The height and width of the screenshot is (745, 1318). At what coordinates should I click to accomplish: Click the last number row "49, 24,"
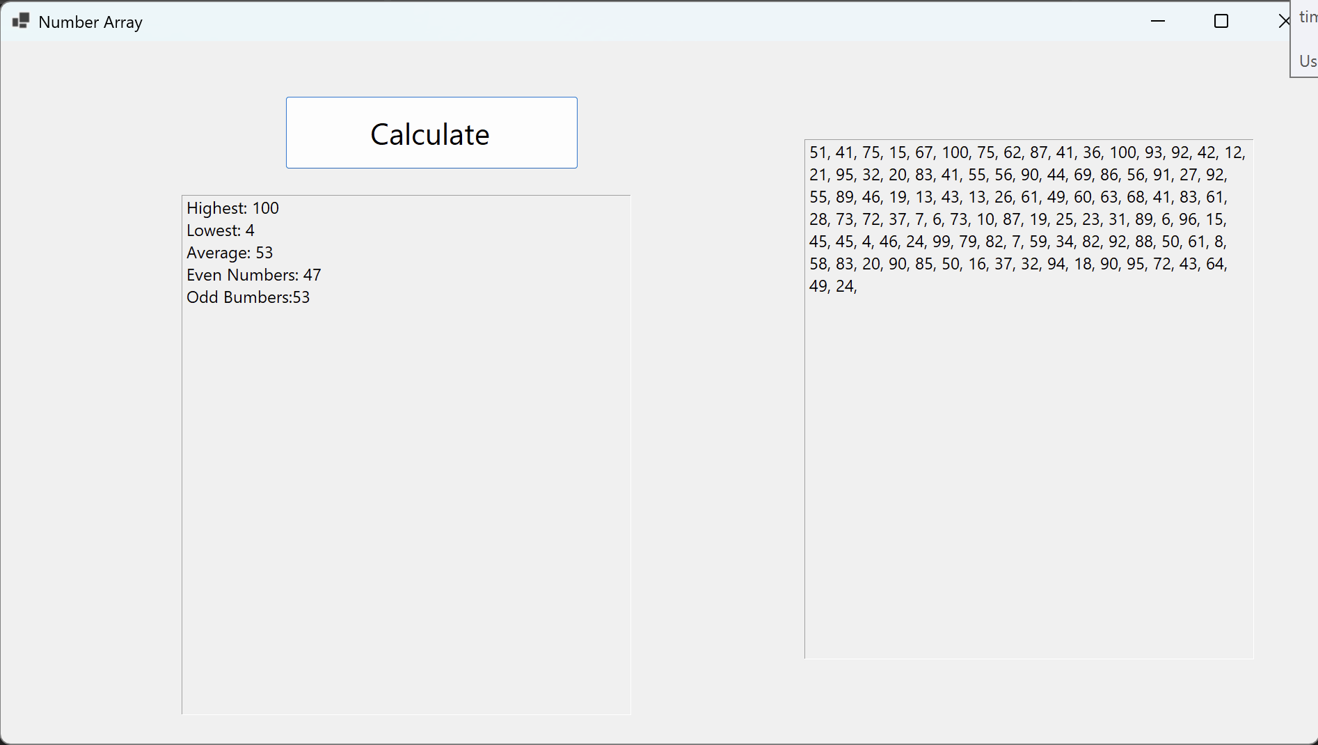click(x=833, y=286)
